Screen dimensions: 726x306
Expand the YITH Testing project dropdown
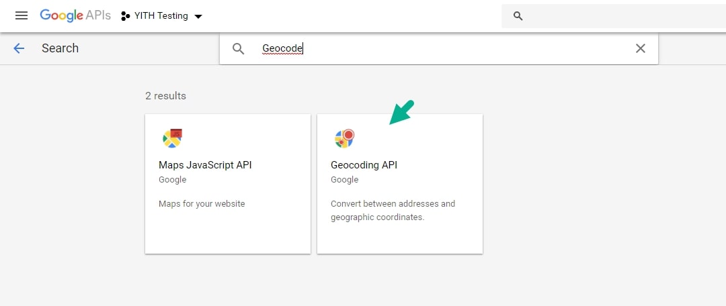point(198,17)
